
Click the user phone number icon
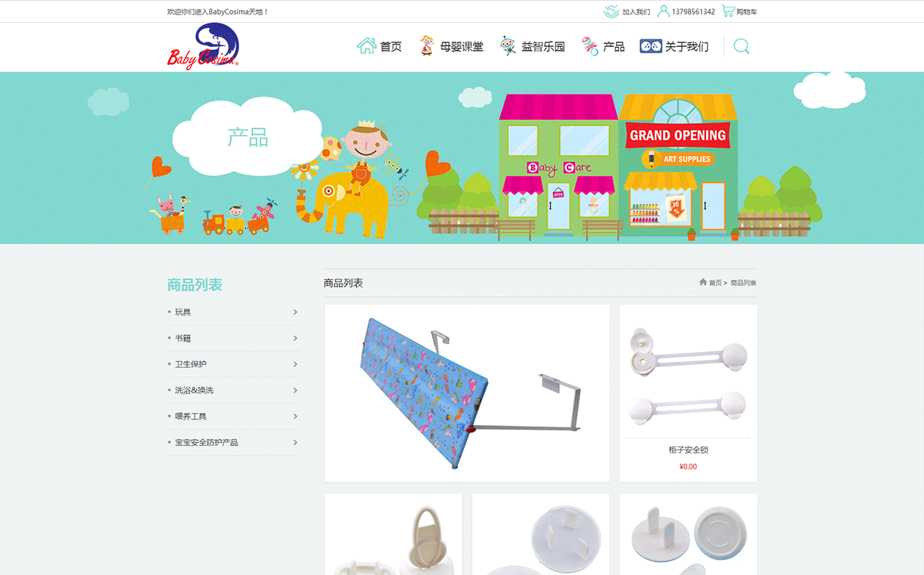[664, 11]
